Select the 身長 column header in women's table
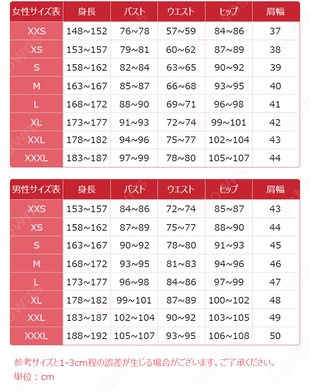Image resolution: width=310 pixels, height=392 pixels. (x=86, y=12)
